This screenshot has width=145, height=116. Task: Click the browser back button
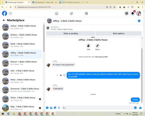[x=3, y=7]
